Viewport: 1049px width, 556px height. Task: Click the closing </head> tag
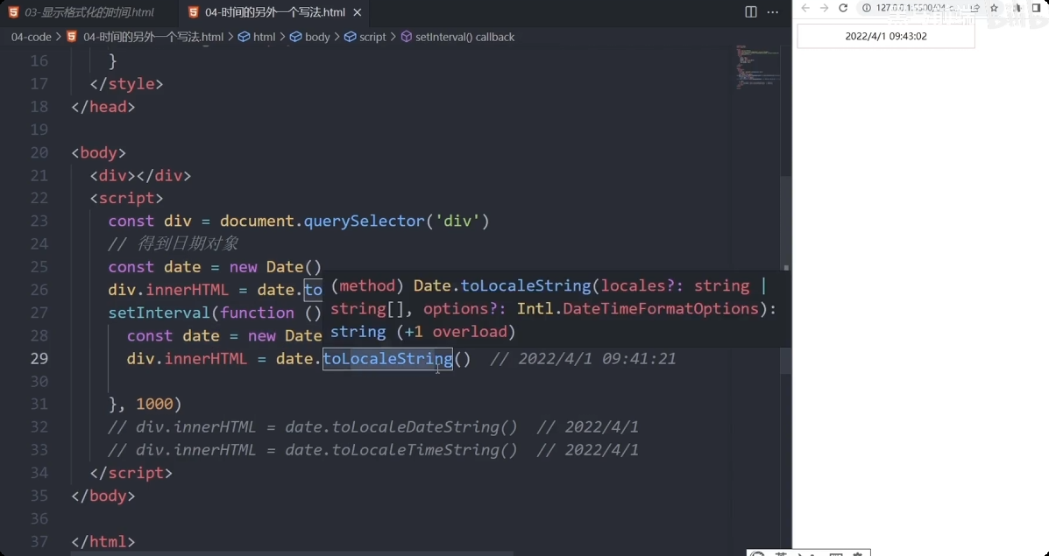tap(103, 106)
